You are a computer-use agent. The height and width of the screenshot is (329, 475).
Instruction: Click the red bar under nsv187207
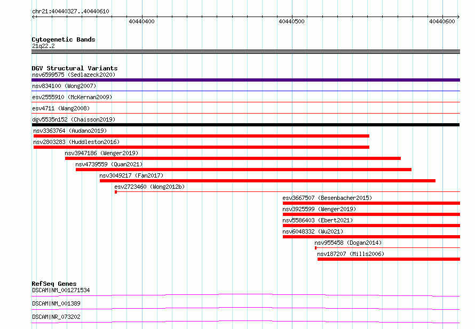(x=389, y=259)
